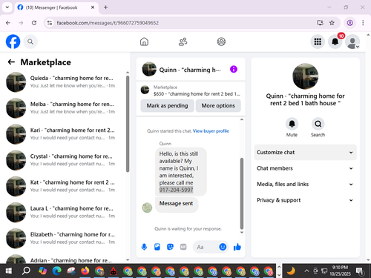
Task: Show hidden system tray icons chevron
Action: 306,271
